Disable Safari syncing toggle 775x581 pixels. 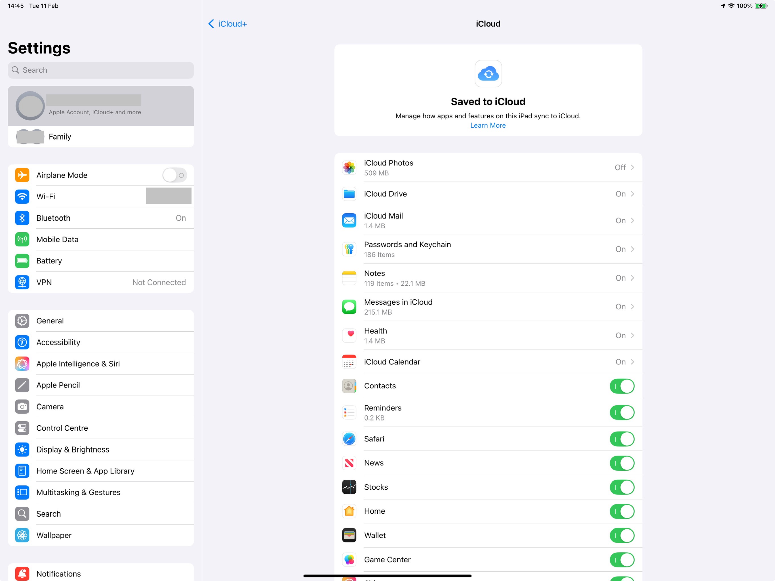tap(622, 439)
